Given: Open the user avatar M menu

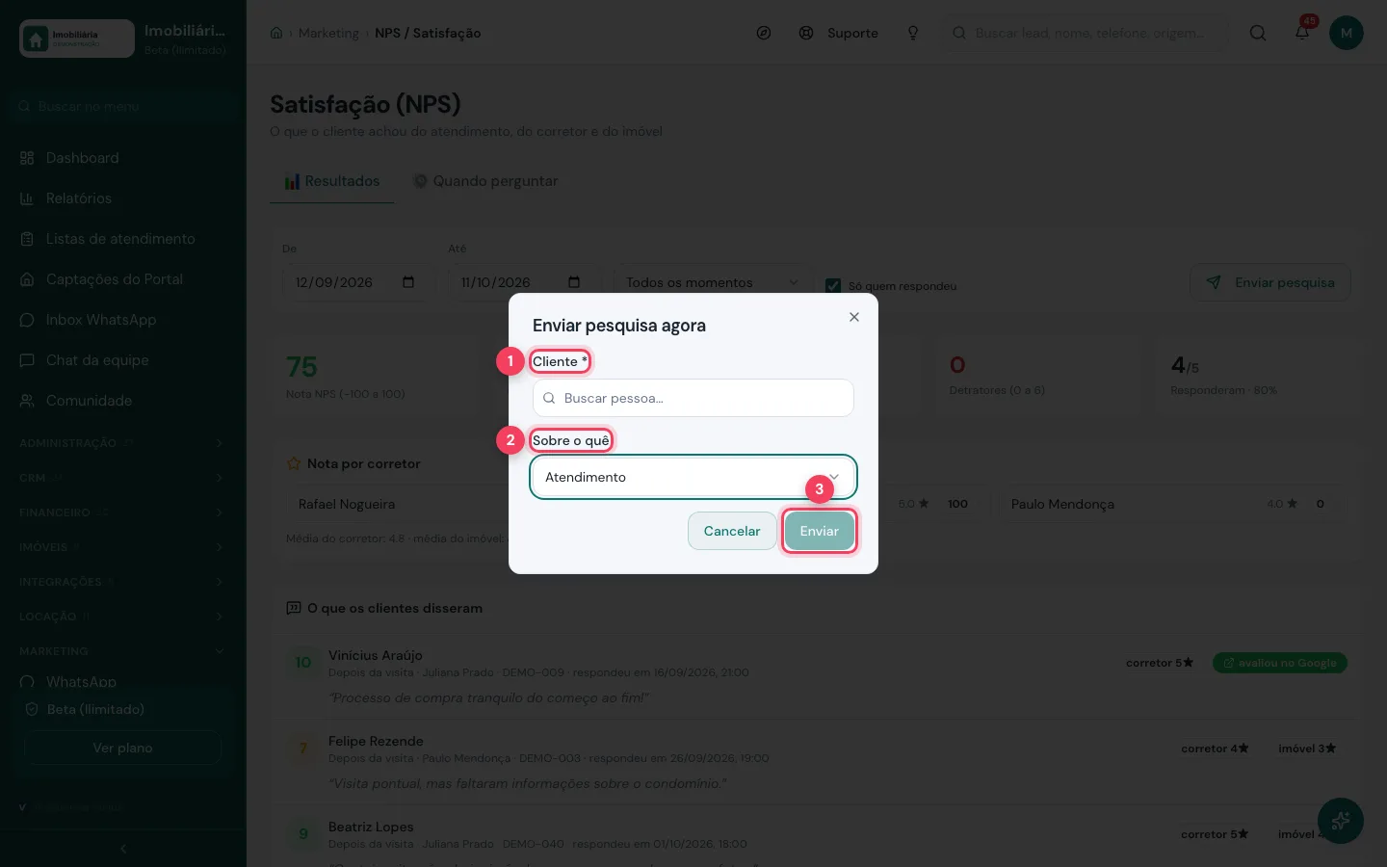Looking at the screenshot, I should click(x=1347, y=33).
